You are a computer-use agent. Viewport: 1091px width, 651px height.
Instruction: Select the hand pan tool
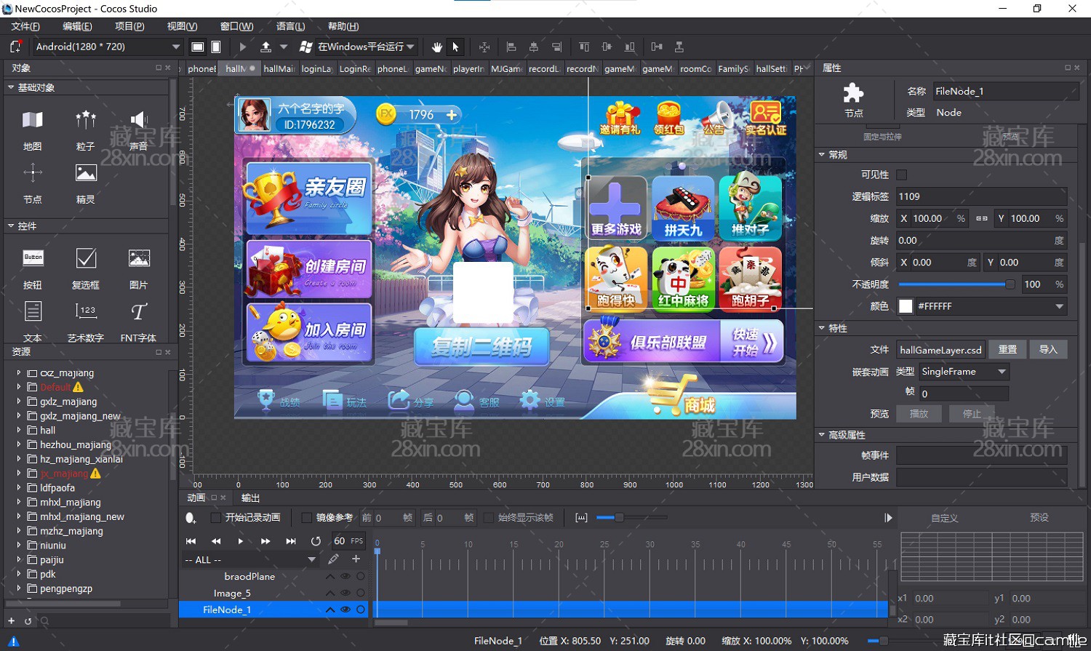pyautogui.click(x=436, y=47)
